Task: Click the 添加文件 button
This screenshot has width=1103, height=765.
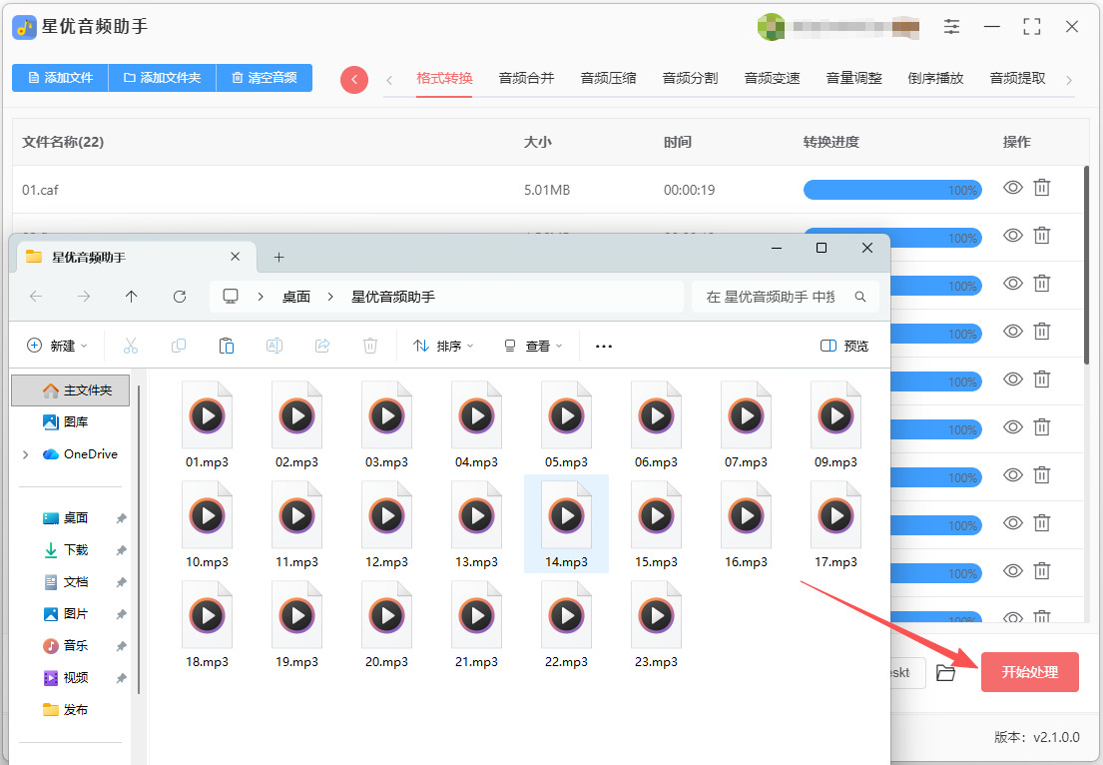Action: 61,78
